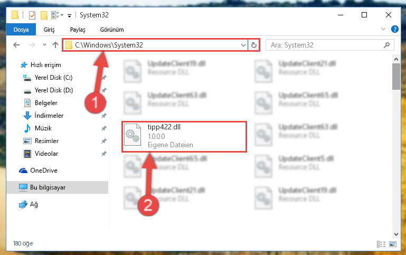Open the Dosya menu tab
The image size is (406, 255).
coord(21,30)
